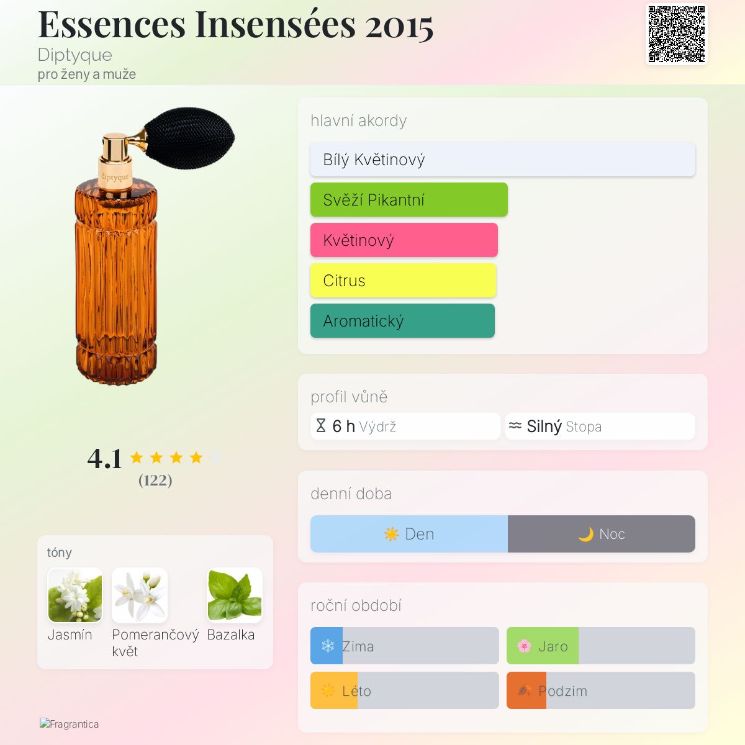Click the teal Aromatický accord bar
745x745 pixels.
[402, 321]
